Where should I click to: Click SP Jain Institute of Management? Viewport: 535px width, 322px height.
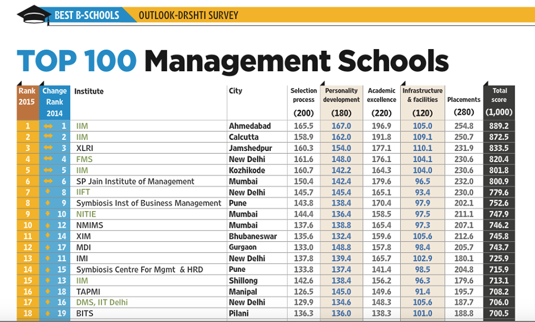click(135, 182)
